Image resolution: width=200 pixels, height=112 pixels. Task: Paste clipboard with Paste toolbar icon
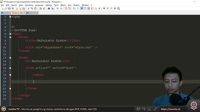pyautogui.click(x=36, y=8)
